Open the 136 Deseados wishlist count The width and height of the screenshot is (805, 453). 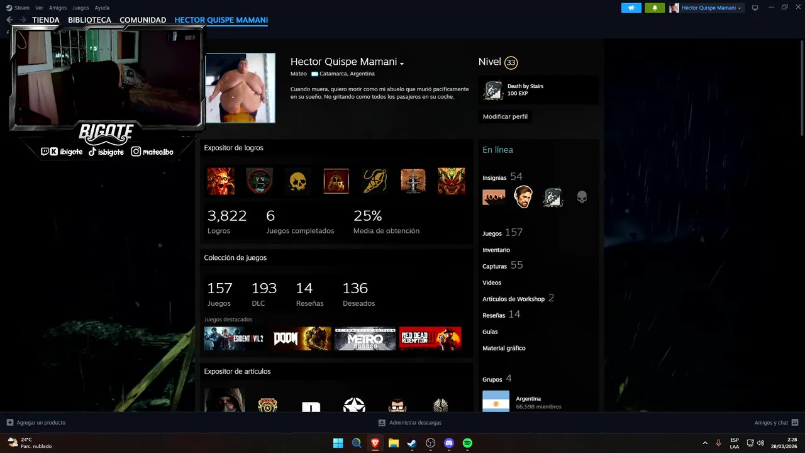(358, 294)
